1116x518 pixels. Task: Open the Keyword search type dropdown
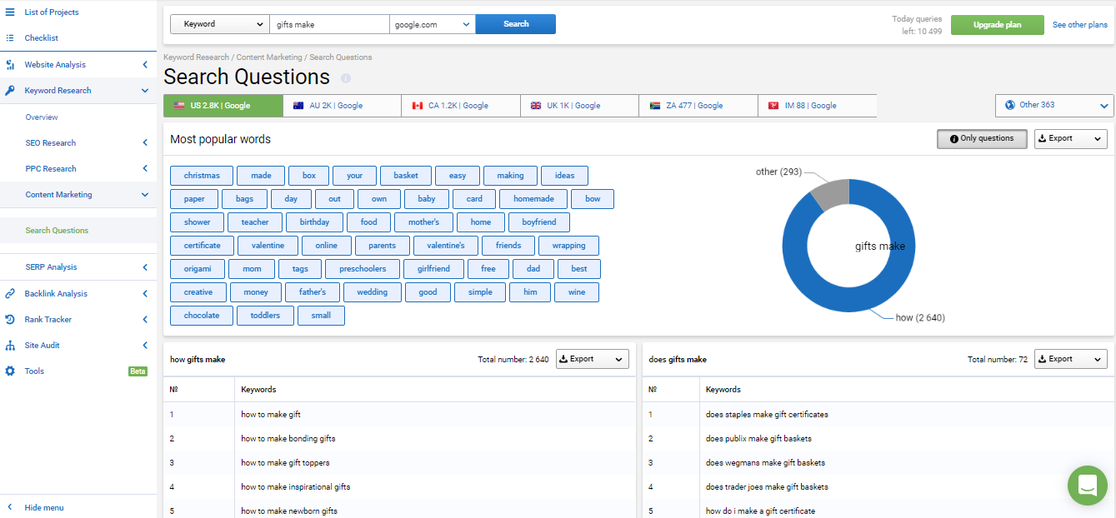pyautogui.click(x=219, y=24)
